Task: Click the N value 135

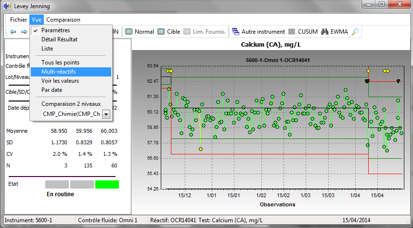Action: pos(88,165)
